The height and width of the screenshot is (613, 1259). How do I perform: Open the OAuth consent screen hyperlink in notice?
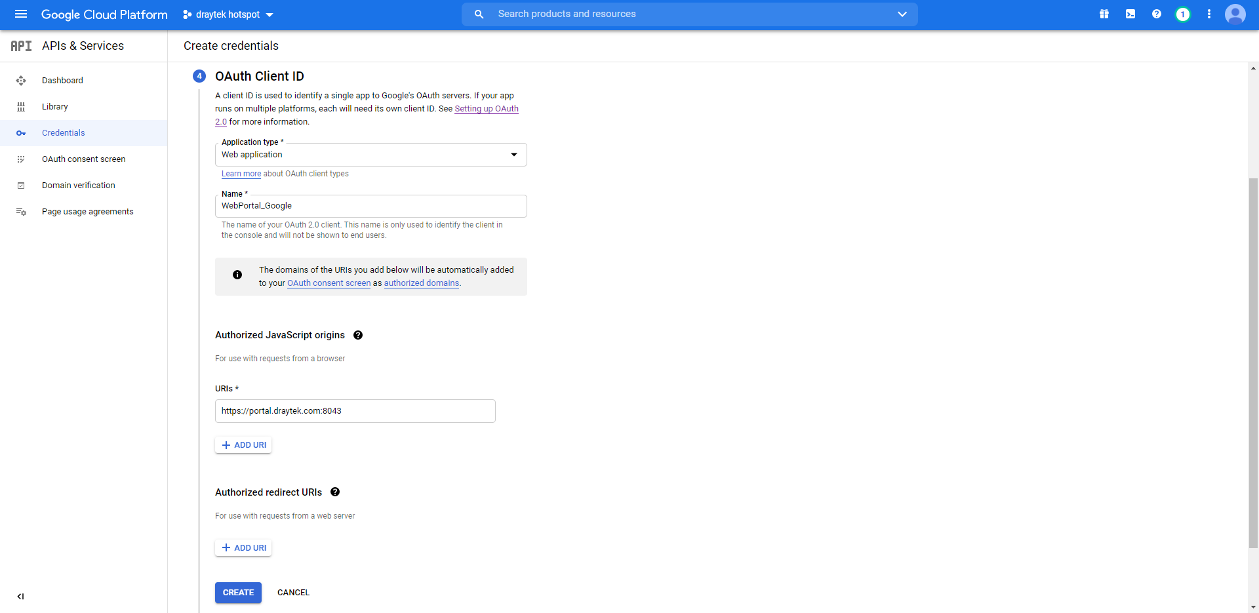(329, 283)
